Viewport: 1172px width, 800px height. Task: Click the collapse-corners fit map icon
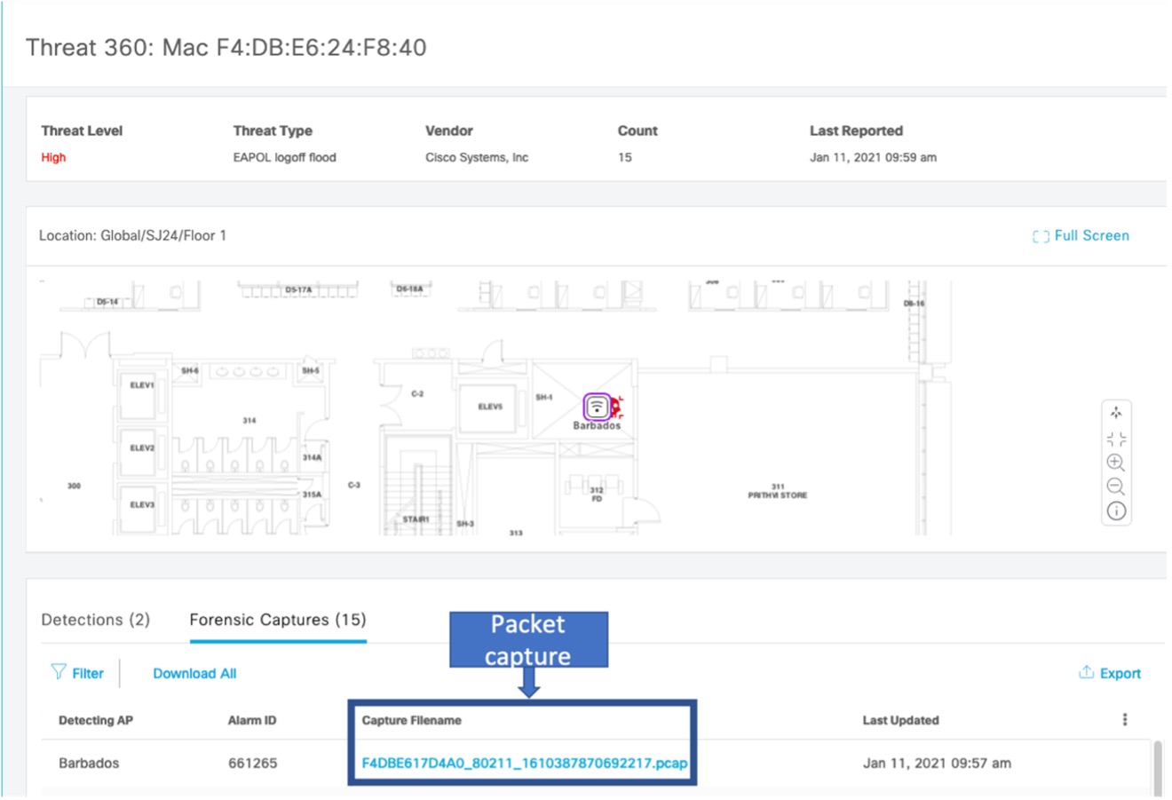point(1116,439)
